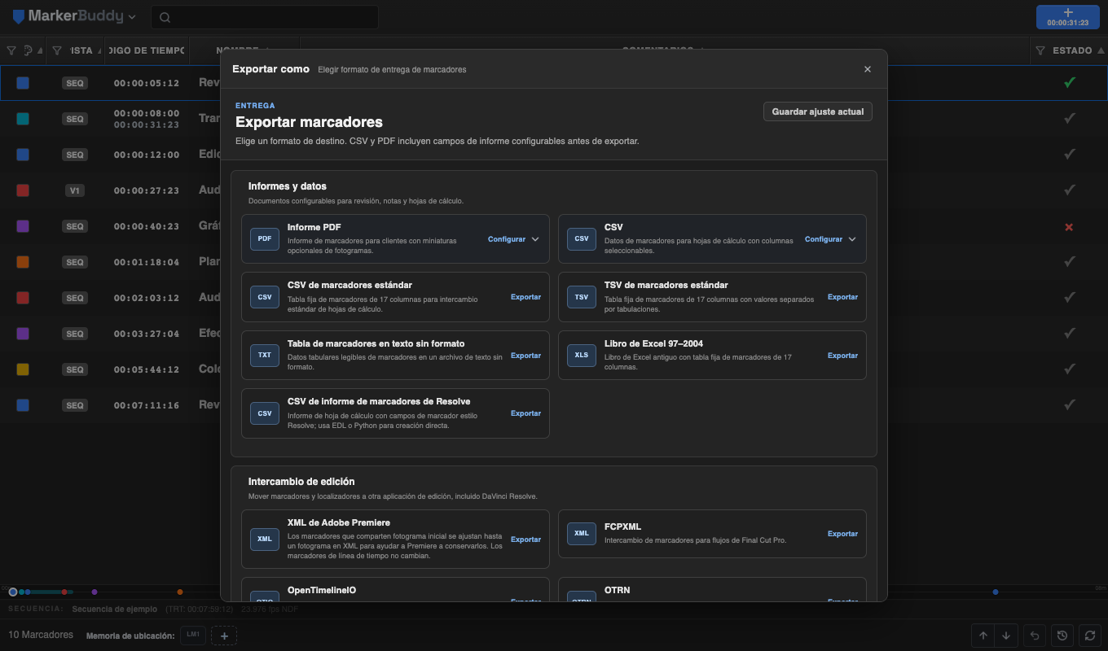Open the MarkerBuddy app menu chevron
Viewport: 1108px width, 651px height.
tap(132, 17)
